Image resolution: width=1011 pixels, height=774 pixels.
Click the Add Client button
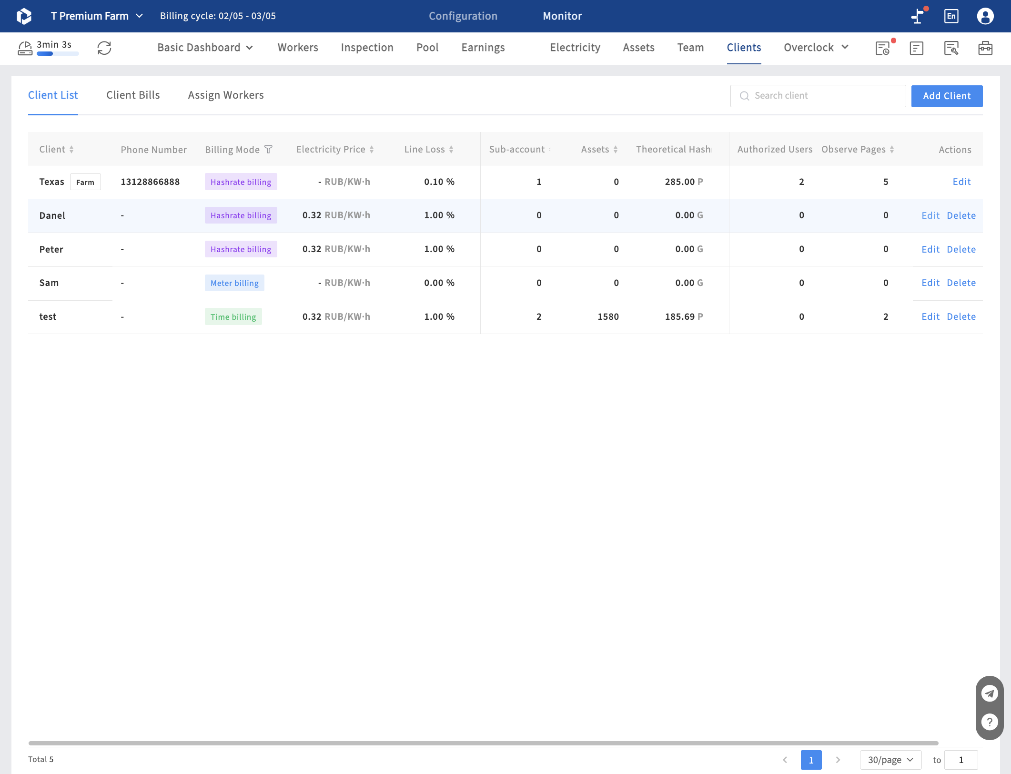pyautogui.click(x=947, y=96)
